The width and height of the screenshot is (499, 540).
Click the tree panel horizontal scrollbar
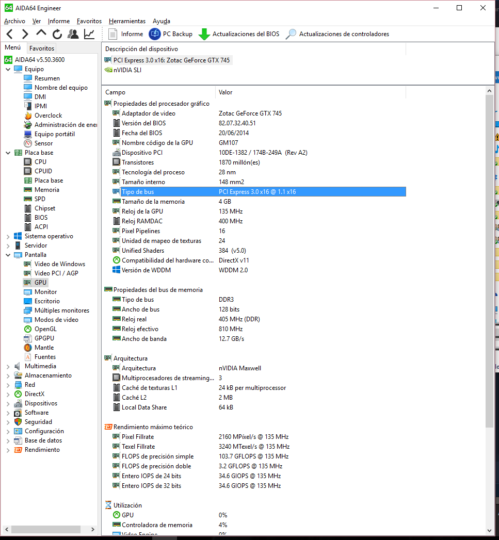(x=46, y=529)
